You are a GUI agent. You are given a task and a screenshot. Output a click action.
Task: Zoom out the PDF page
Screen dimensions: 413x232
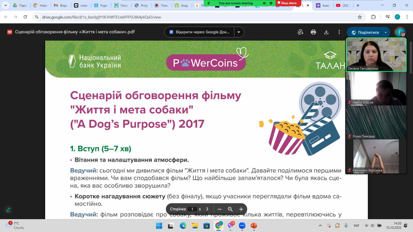pos(220,209)
